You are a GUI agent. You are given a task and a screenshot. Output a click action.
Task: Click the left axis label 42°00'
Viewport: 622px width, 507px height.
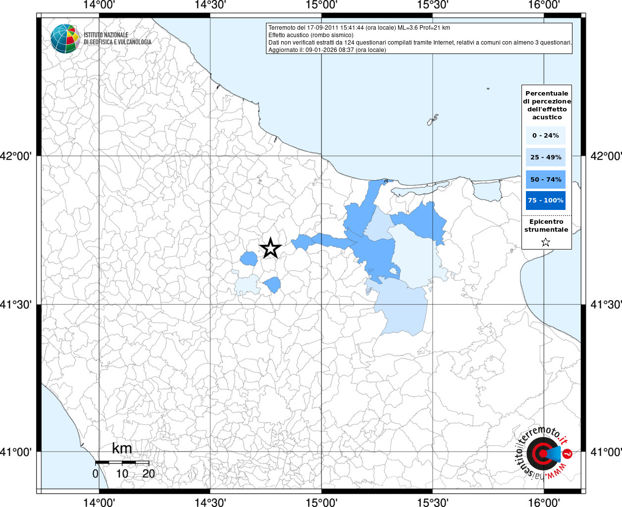coord(16,156)
